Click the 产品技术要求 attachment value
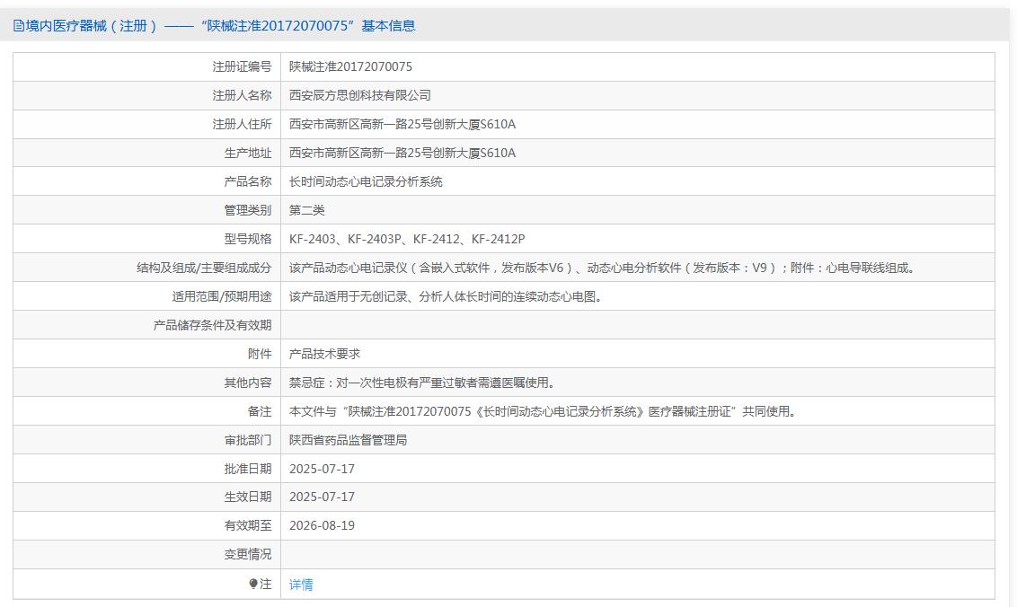The height and width of the screenshot is (607, 1017). [x=324, y=354]
